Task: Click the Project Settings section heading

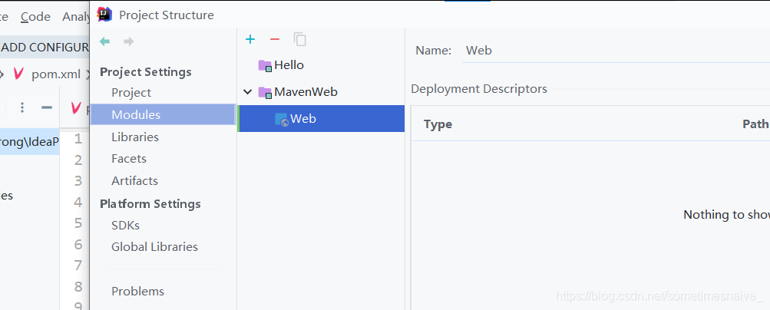Action: click(x=146, y=72)
